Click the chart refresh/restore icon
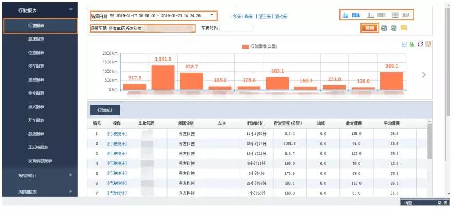453x210 pixels. [420, 44]
